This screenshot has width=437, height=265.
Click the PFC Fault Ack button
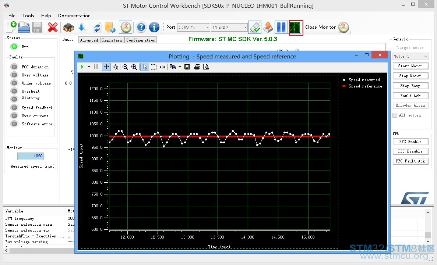(x=410, y=161)
